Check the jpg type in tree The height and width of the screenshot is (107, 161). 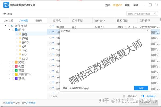[x=17, y=34]
